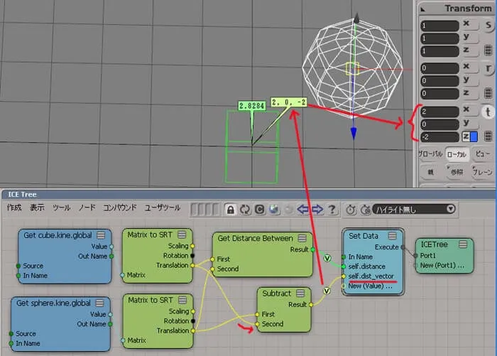Click the translation x value field
This screenshot has height=356, width=497.
pyautogui.click(x=439, y=112)
